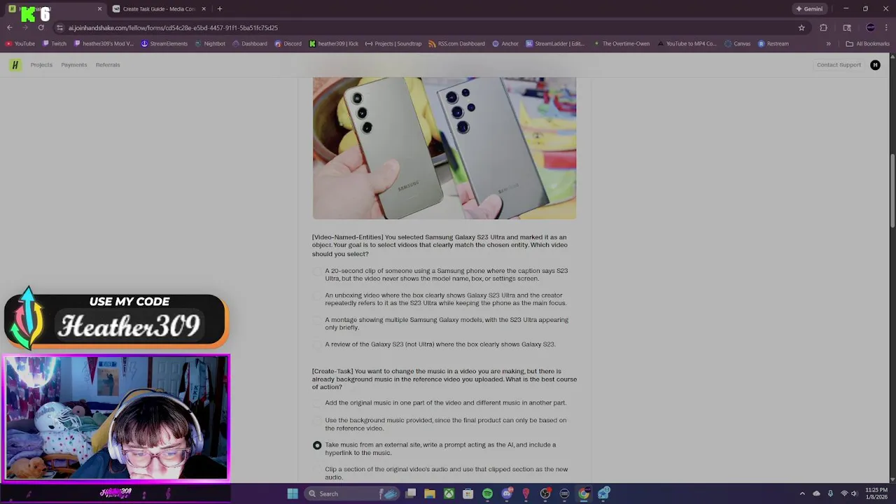Image resolution: width=896 pixels, height=504 pixels.
Task: Click the page vertical scrollbar thumb
Action: pos(892,190)
